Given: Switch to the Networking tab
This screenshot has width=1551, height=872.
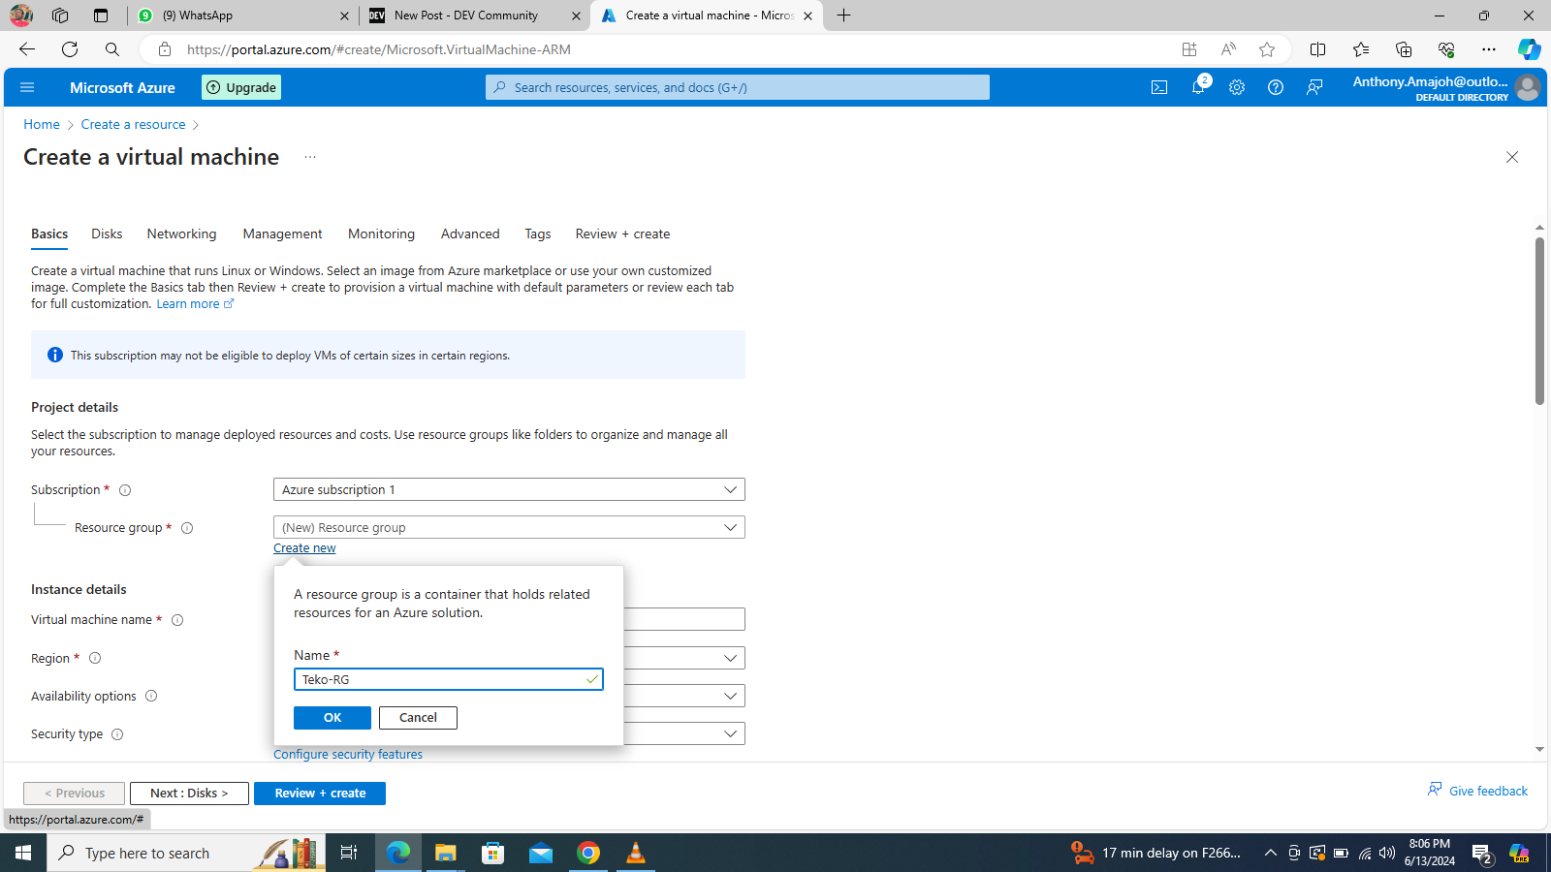Looking at the screenshot, I should tap(182, 234).
